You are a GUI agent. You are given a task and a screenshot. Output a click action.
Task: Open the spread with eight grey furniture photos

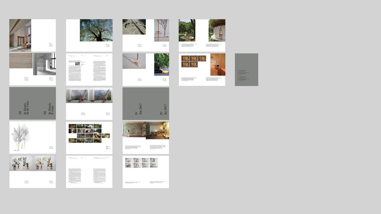point(146,172)
